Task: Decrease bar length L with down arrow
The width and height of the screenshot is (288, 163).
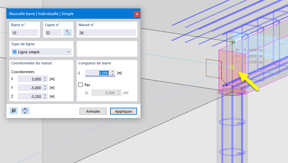Action: click(113, 74)
